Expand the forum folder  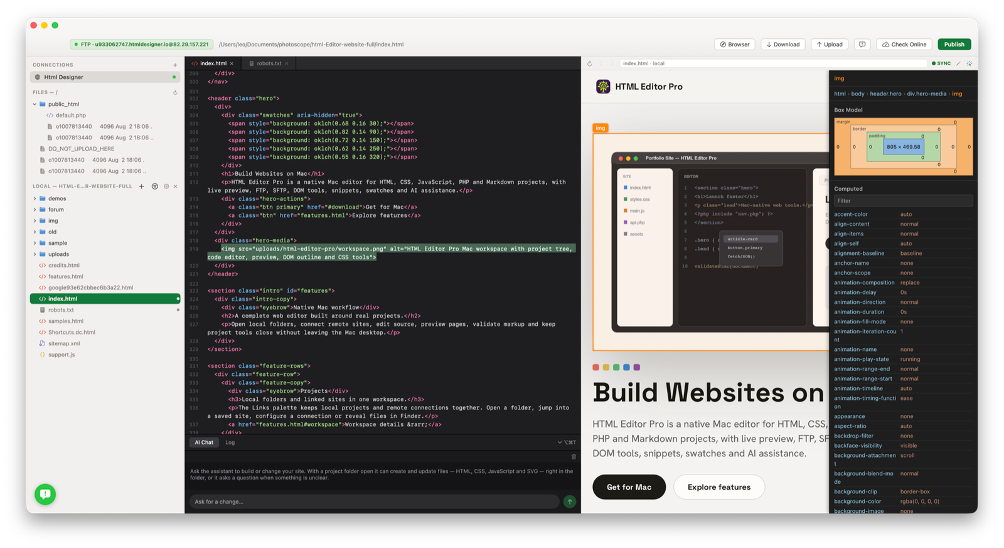(x=35, y=210)
